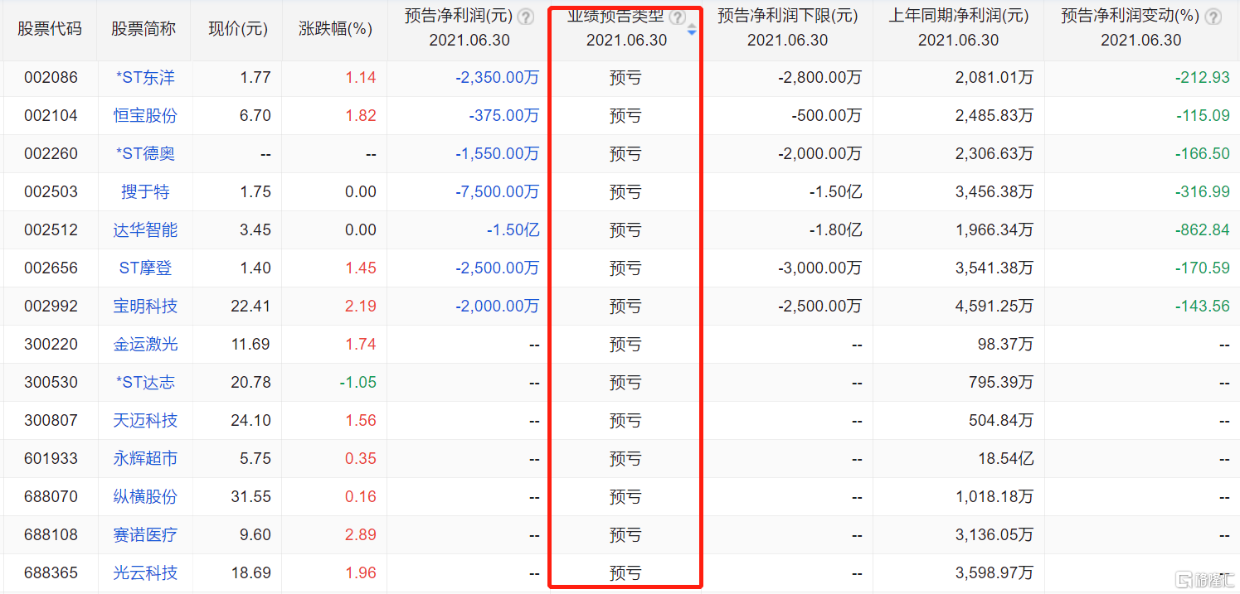Image resolution: width=1240 pixels, height=594 pixels.
Task: Open the 恒宝股份 stock link
Action: 145,116
